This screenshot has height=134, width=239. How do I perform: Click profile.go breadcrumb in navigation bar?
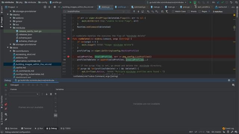coord(56,3)
